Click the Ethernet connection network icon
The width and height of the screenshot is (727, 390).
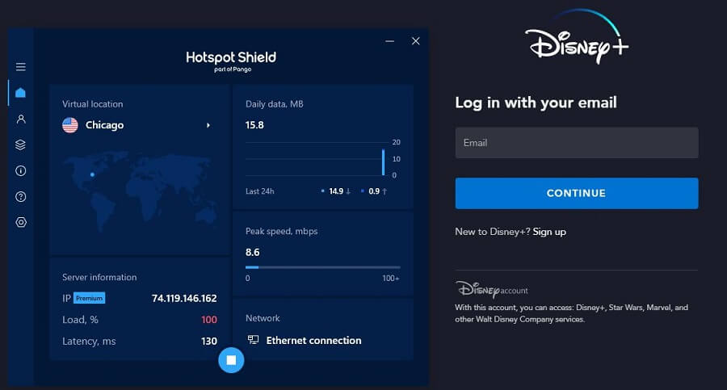coord(253,340)
